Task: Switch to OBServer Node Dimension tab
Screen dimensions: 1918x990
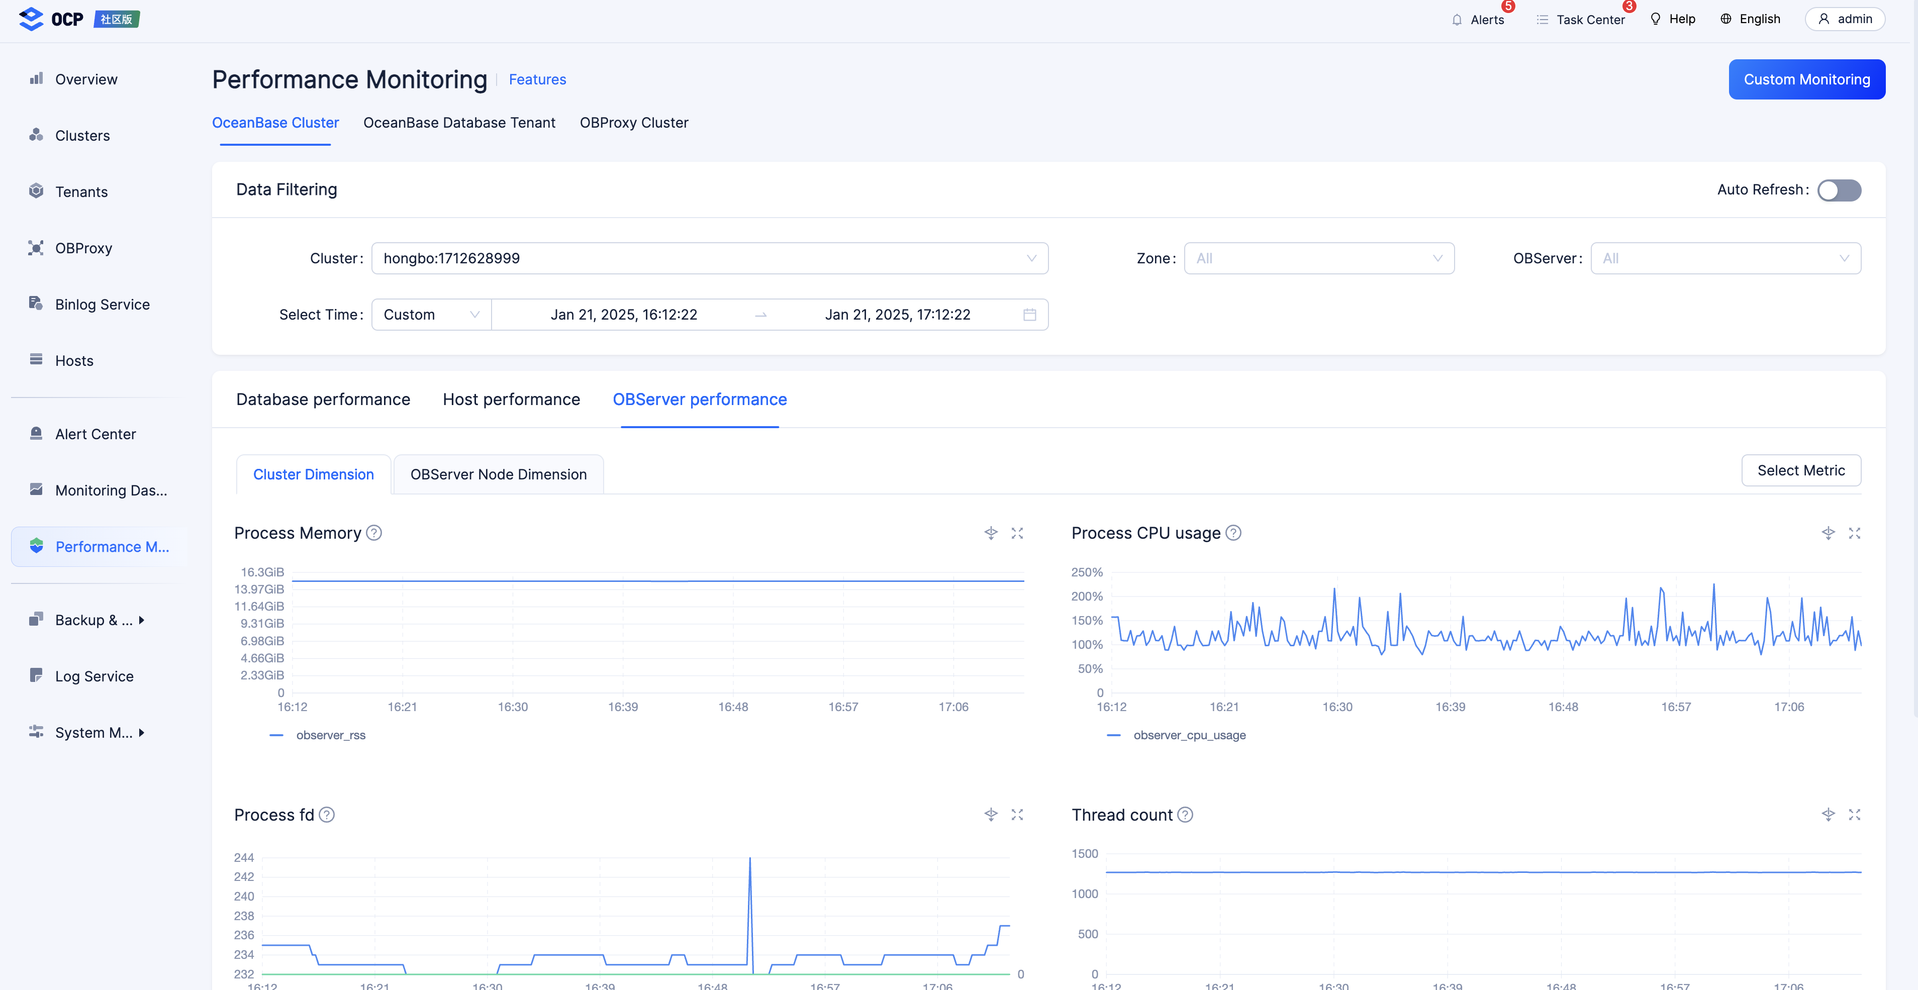Action: tap(498, 474)
